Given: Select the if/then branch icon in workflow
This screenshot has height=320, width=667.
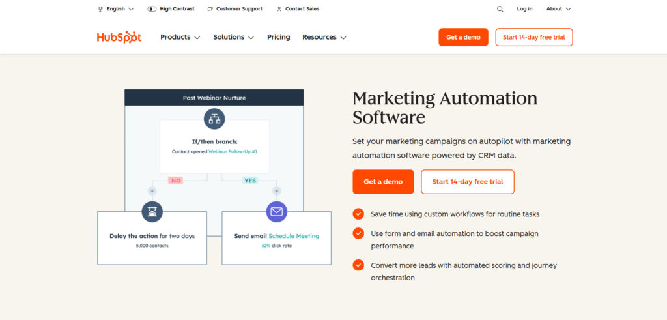Looking at the screenshot, I should (214, 119).
